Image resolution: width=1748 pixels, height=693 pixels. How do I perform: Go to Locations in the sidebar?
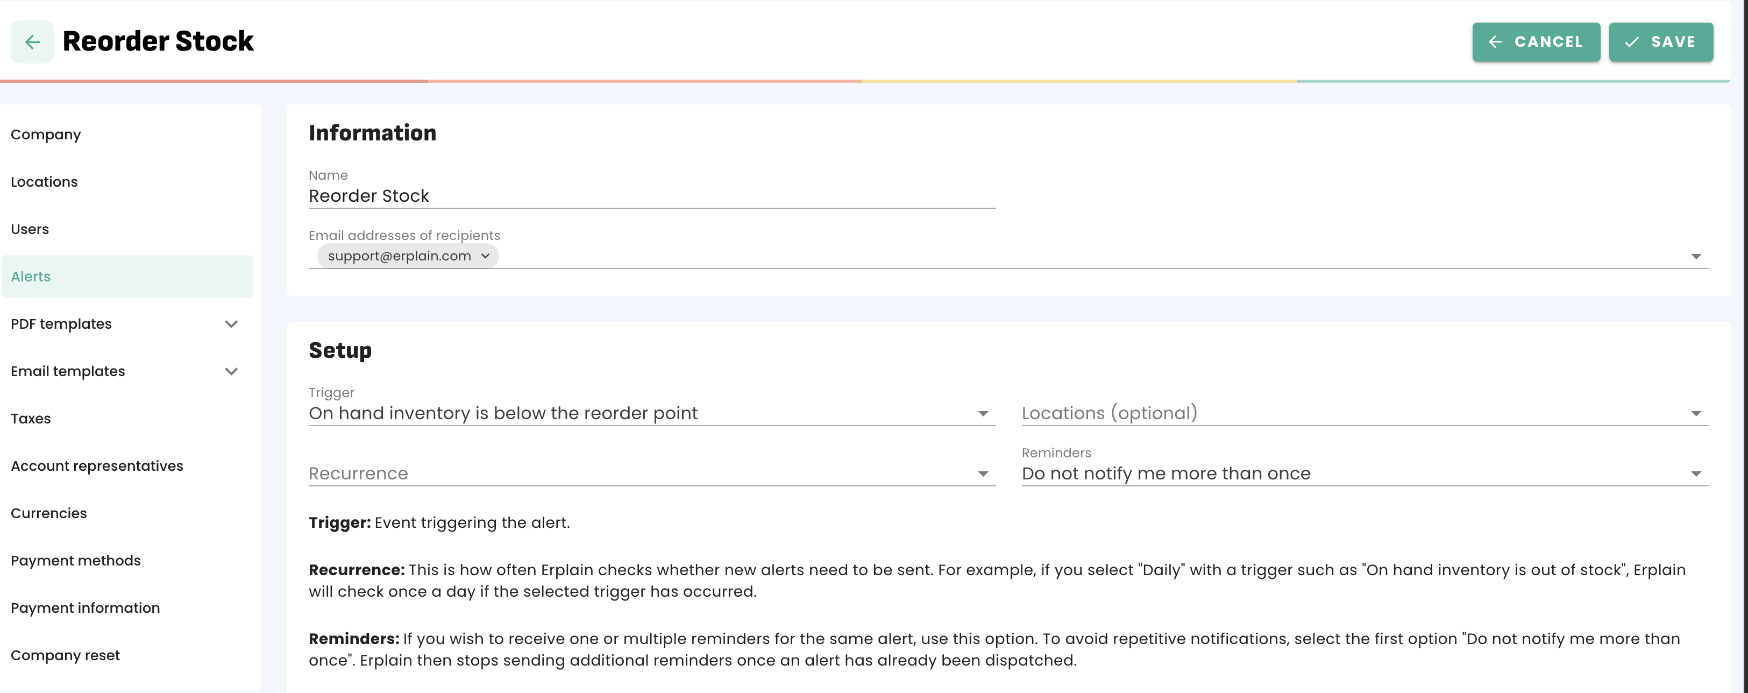[44, 182]
